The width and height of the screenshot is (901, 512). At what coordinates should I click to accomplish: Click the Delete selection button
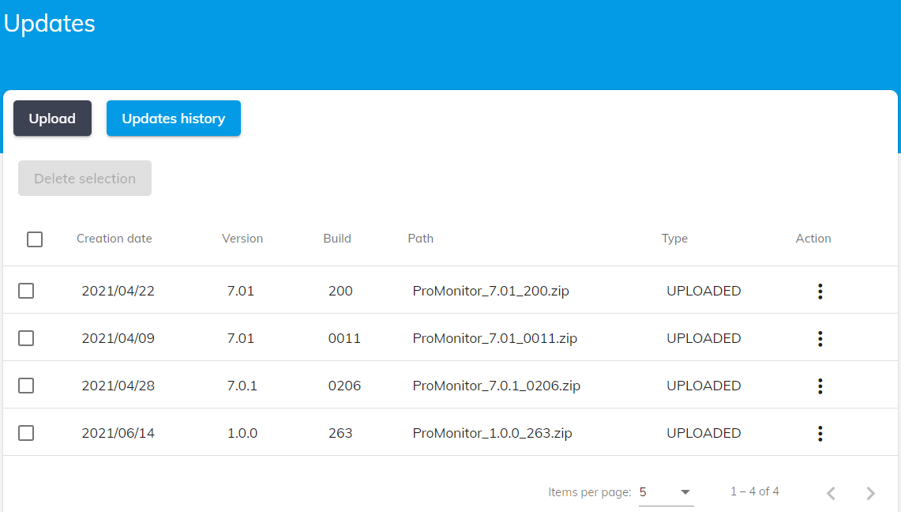84,179
